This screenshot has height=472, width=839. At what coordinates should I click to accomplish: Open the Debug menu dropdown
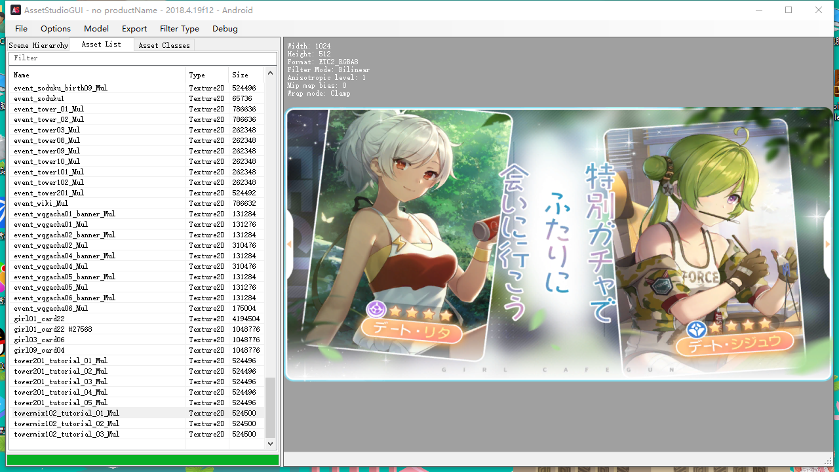[x=225, y=29]
